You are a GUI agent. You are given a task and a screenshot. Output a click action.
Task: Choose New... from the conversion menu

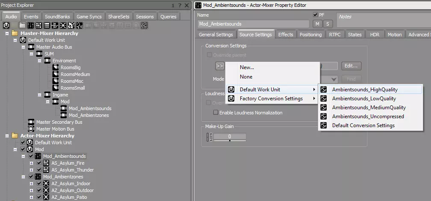pos(247,67)
